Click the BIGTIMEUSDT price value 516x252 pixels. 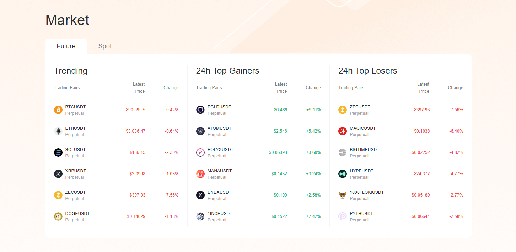pyautogui.click(x=420, y=152)
